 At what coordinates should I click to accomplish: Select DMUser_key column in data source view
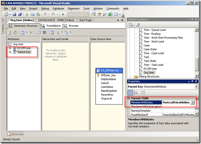click(108, 75)
